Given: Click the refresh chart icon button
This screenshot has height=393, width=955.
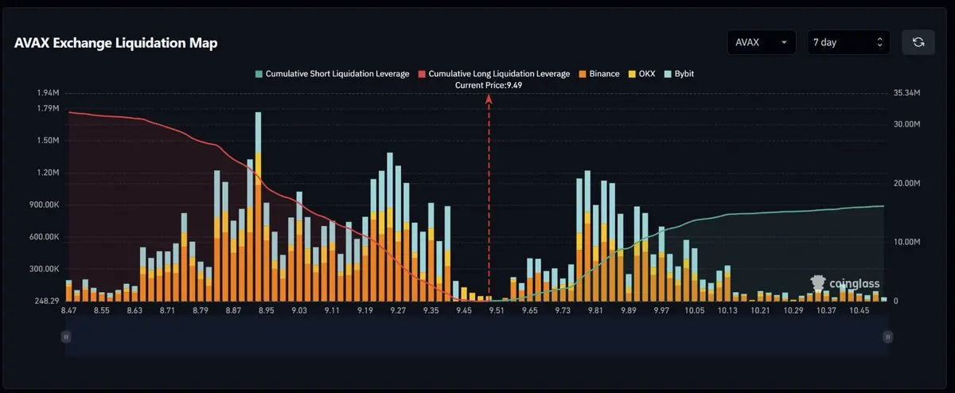Looking at the screenshot, I should pos(918,42).
